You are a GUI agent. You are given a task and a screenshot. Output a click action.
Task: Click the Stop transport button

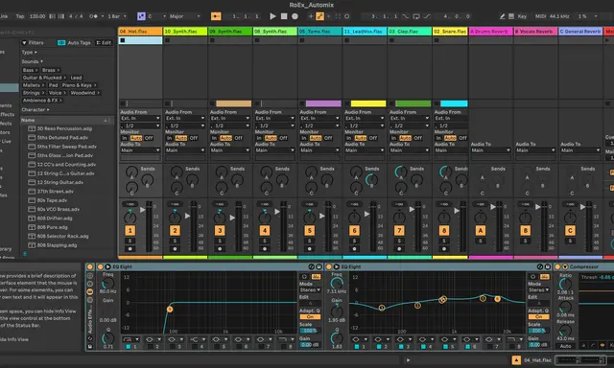284,16
